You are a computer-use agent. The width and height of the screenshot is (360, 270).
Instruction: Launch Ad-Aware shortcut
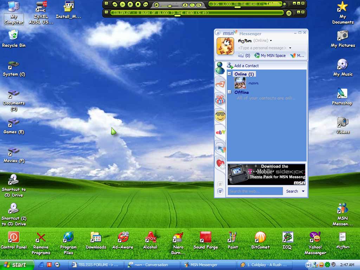click(x=123, y=240)
